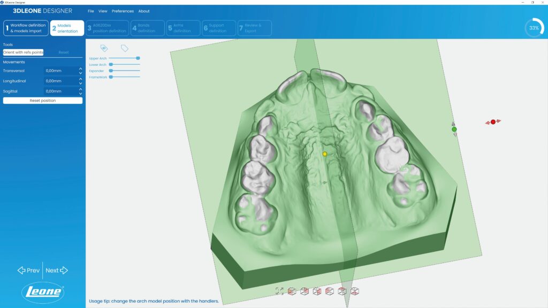
Task: Click Orient with refs points
Action: coord(23,52)
